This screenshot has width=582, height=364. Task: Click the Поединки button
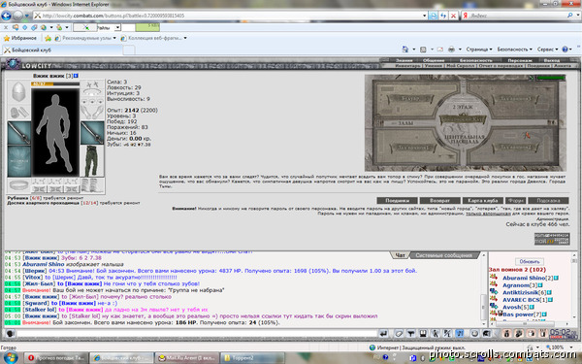397,201
